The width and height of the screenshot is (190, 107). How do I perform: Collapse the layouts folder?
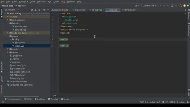pyautogui.click(x=7, y=23)
